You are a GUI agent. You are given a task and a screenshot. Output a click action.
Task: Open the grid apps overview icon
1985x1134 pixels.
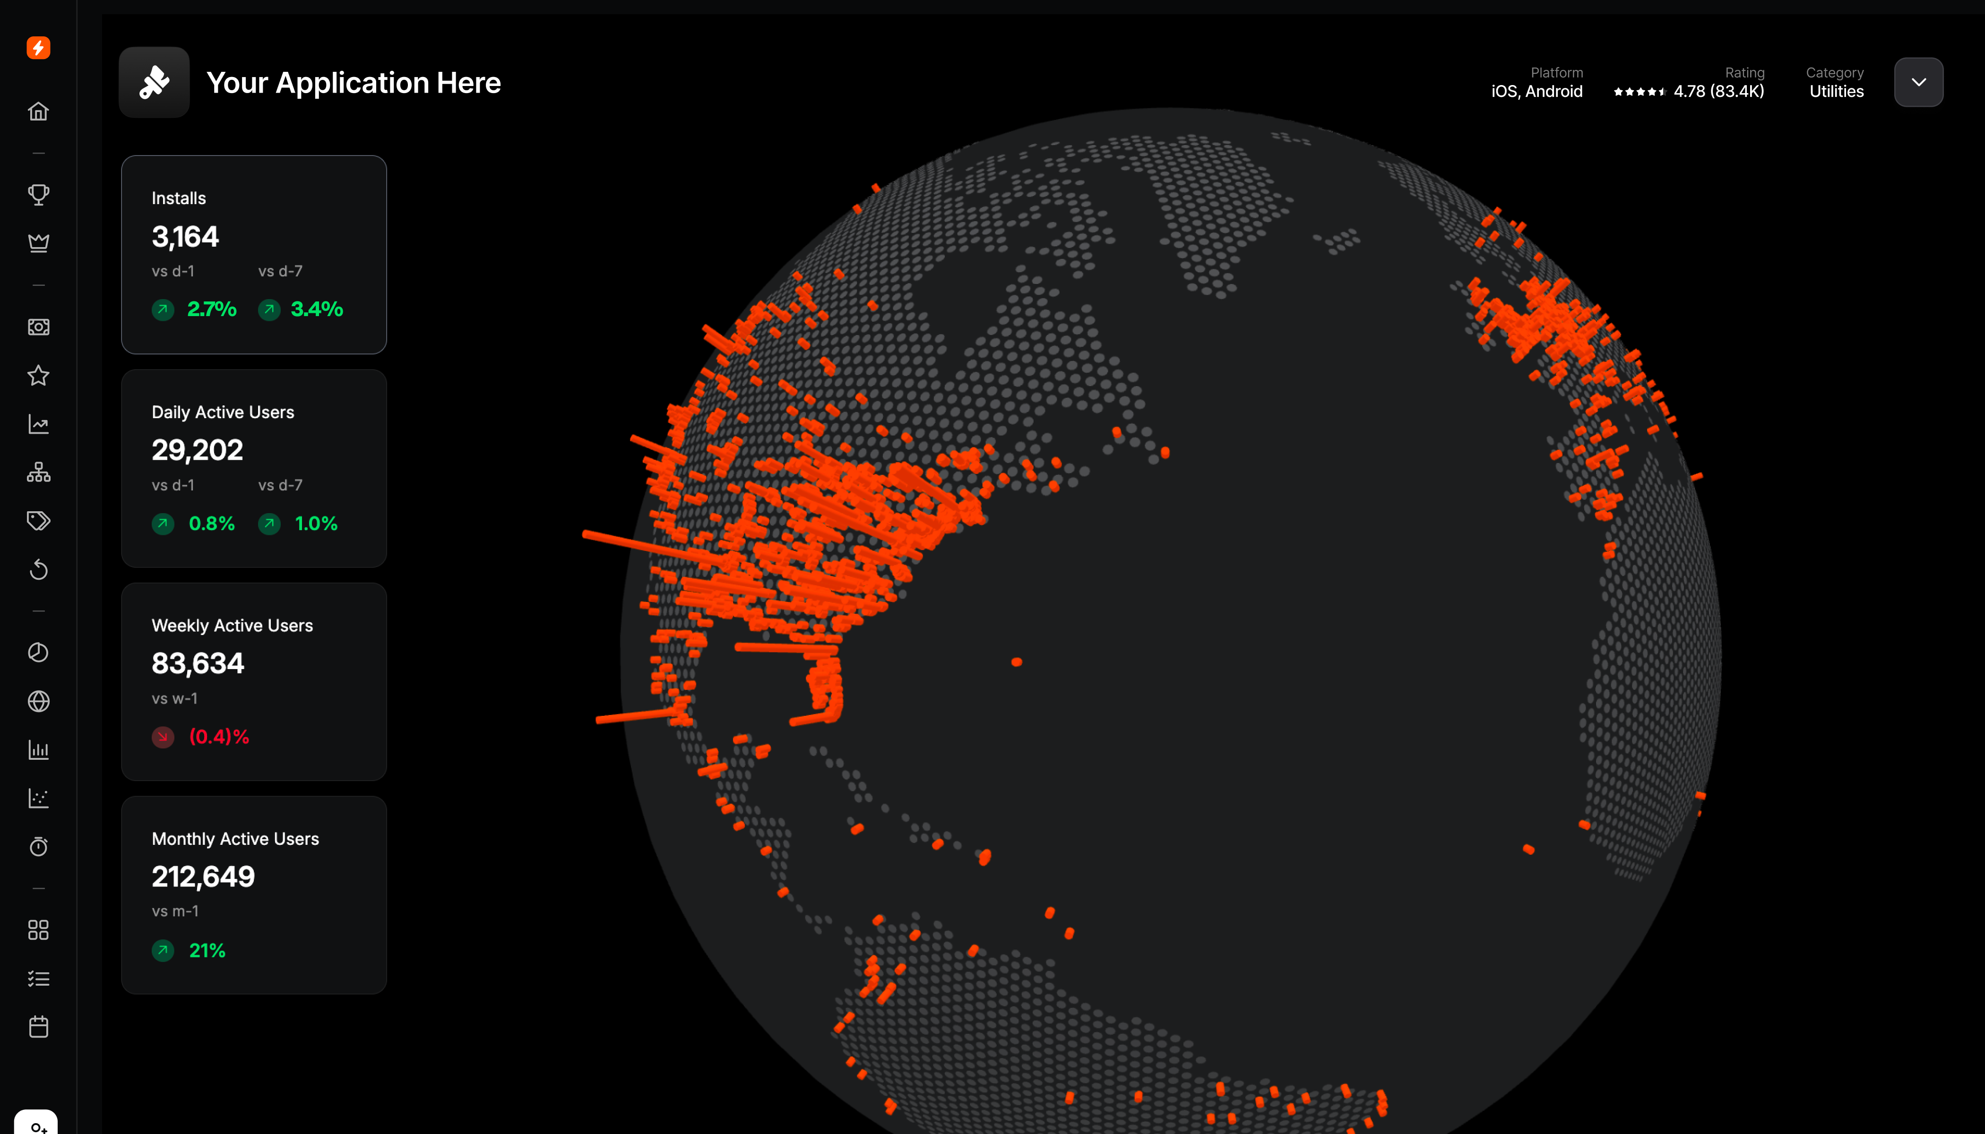(x=38, y=930)
